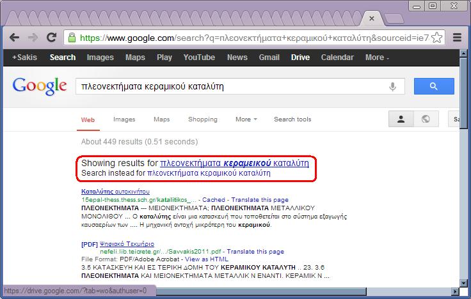Translate the Savvakis2011.pdf result page
471x299 pixels.
point(255,252)
